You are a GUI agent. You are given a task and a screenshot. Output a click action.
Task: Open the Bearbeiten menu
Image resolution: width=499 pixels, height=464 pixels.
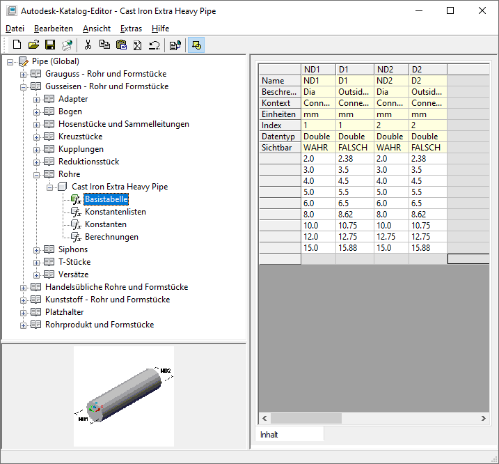click(54, 29)
